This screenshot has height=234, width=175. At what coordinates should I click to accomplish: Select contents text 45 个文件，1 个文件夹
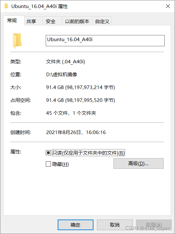(x=71, y=113)
